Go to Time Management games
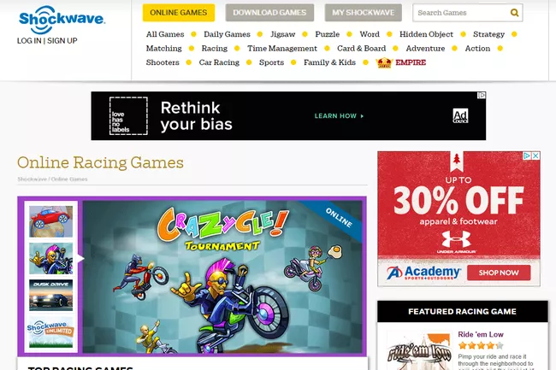 tap(282, 49)
